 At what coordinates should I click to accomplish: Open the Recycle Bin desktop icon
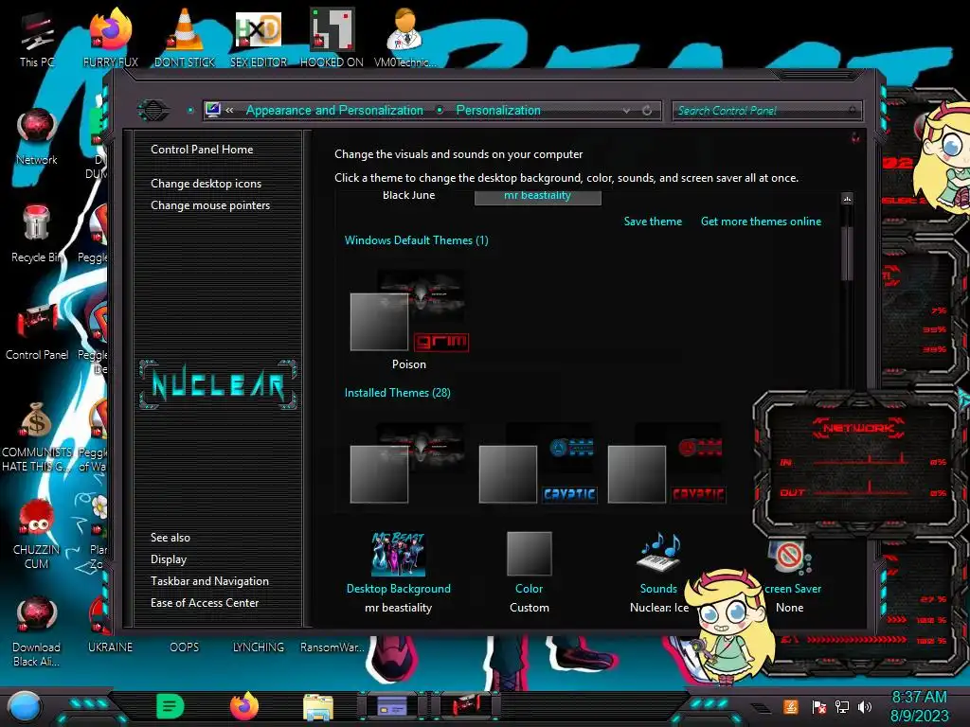click(x=37, y=234)
